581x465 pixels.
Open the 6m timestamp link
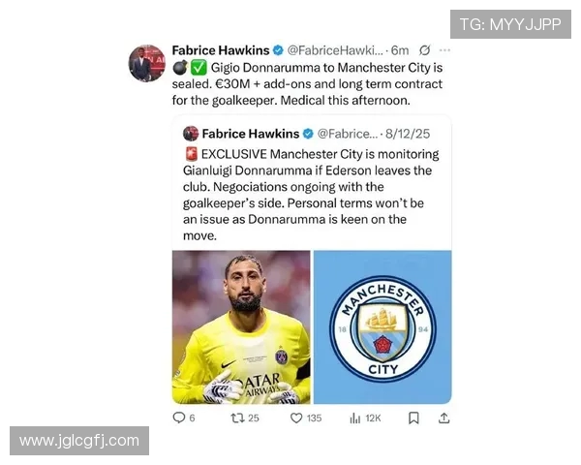[x=400, y=50]
